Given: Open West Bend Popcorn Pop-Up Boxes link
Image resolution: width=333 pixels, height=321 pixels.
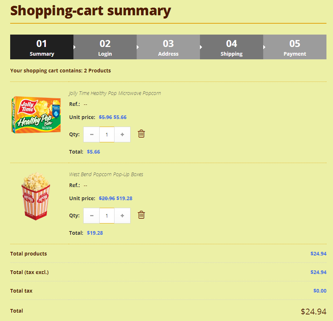Looking at the screenshot, I should (106, 174).
